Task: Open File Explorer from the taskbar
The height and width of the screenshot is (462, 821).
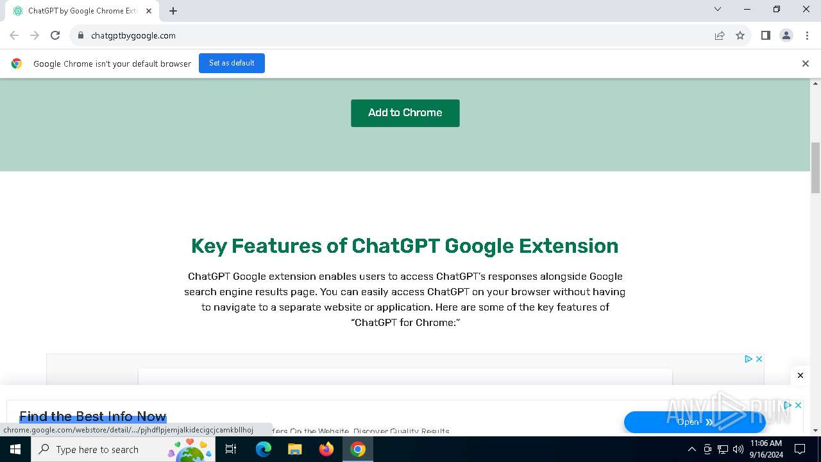Action: 295,449
